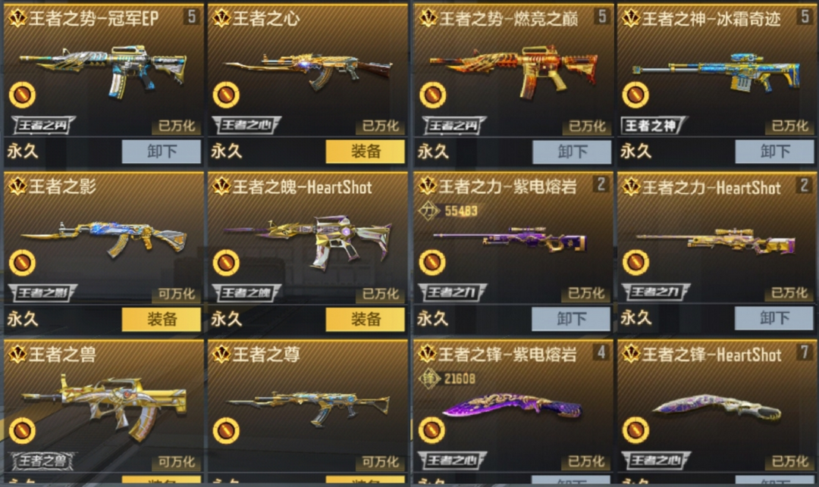The height and width of the screenshot is (487, 819).
Task: Click the 力 badge icon showing 55483
Action: pyautogui.click(x=428, y=211)
